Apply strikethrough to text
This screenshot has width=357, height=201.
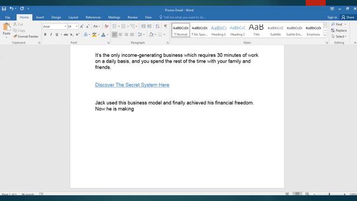(x=66, y=35)
